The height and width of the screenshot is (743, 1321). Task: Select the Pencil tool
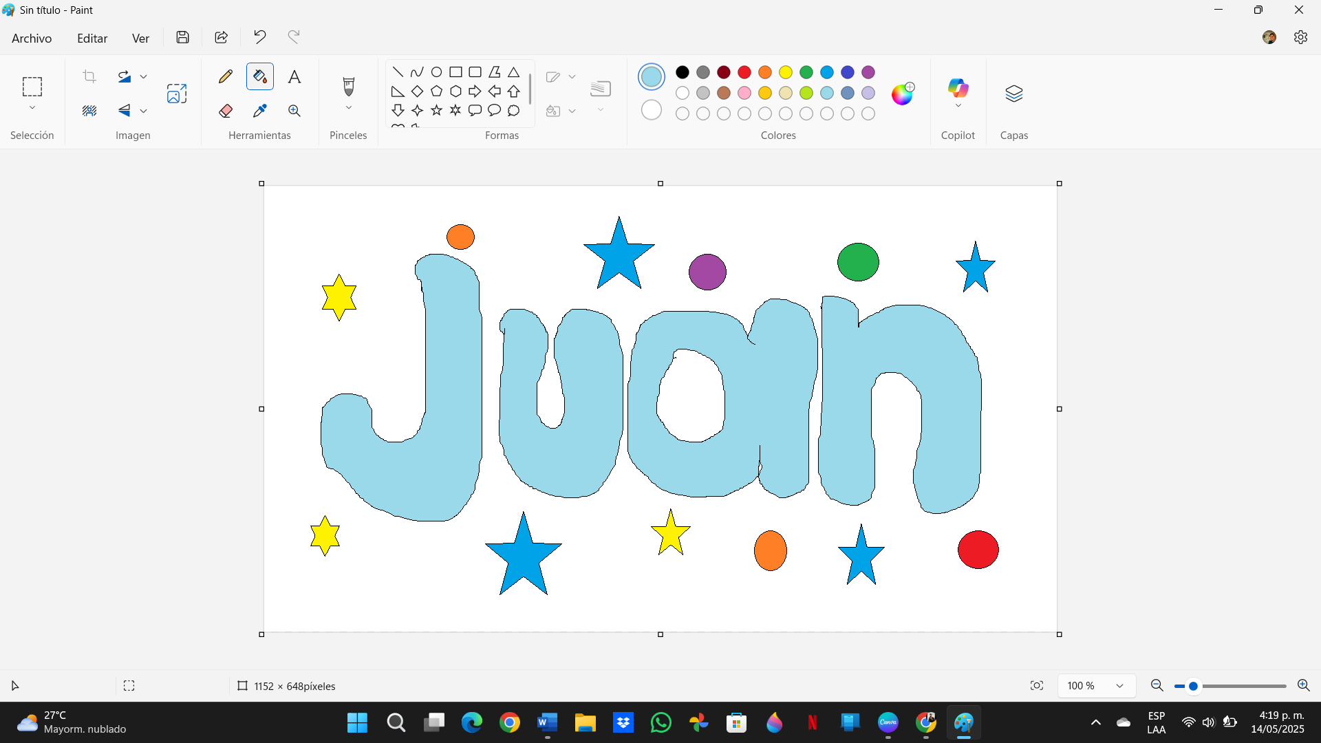click(226, 76)
